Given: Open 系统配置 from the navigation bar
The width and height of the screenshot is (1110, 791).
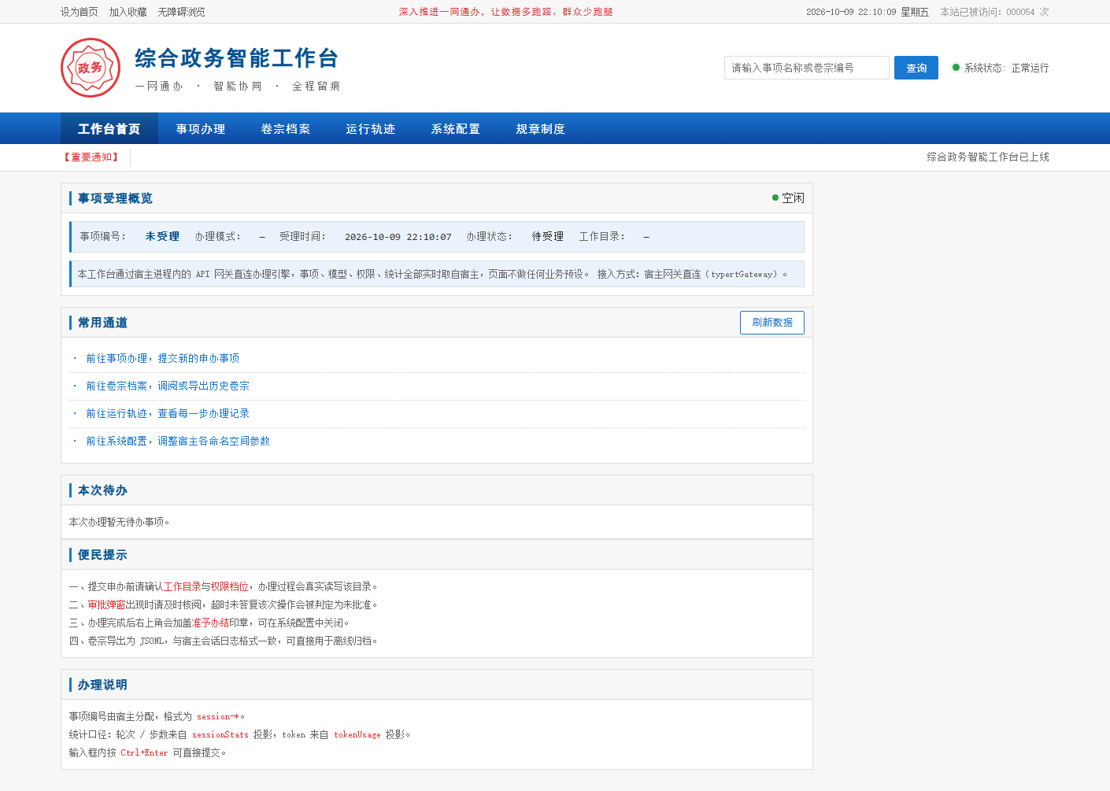Looking at the screenshot, I should [456, 128].
